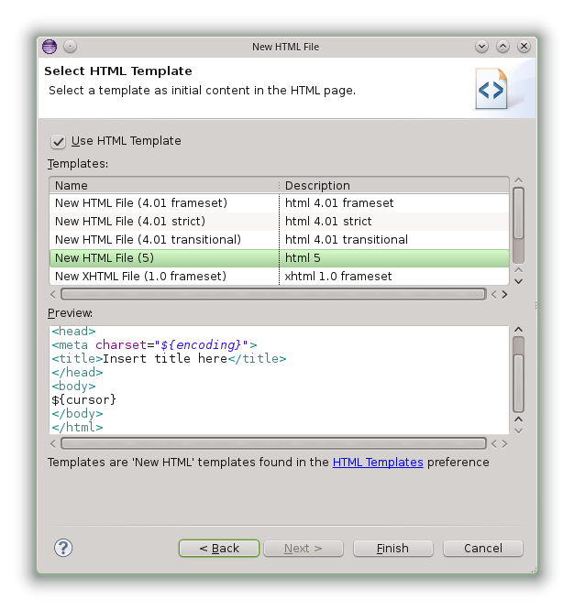Click the templates list scroll-down arrow

[518, 281]
